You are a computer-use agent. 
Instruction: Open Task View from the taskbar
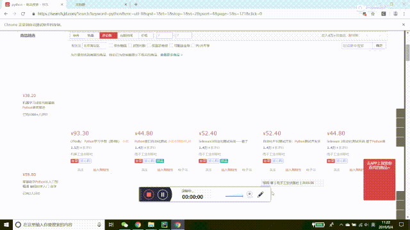tap(111, 224)
